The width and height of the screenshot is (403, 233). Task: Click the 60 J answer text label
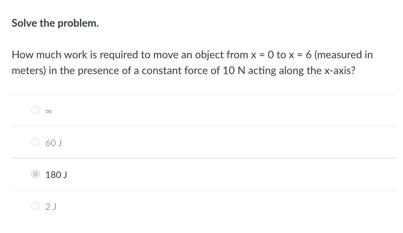tap(53, 143)
